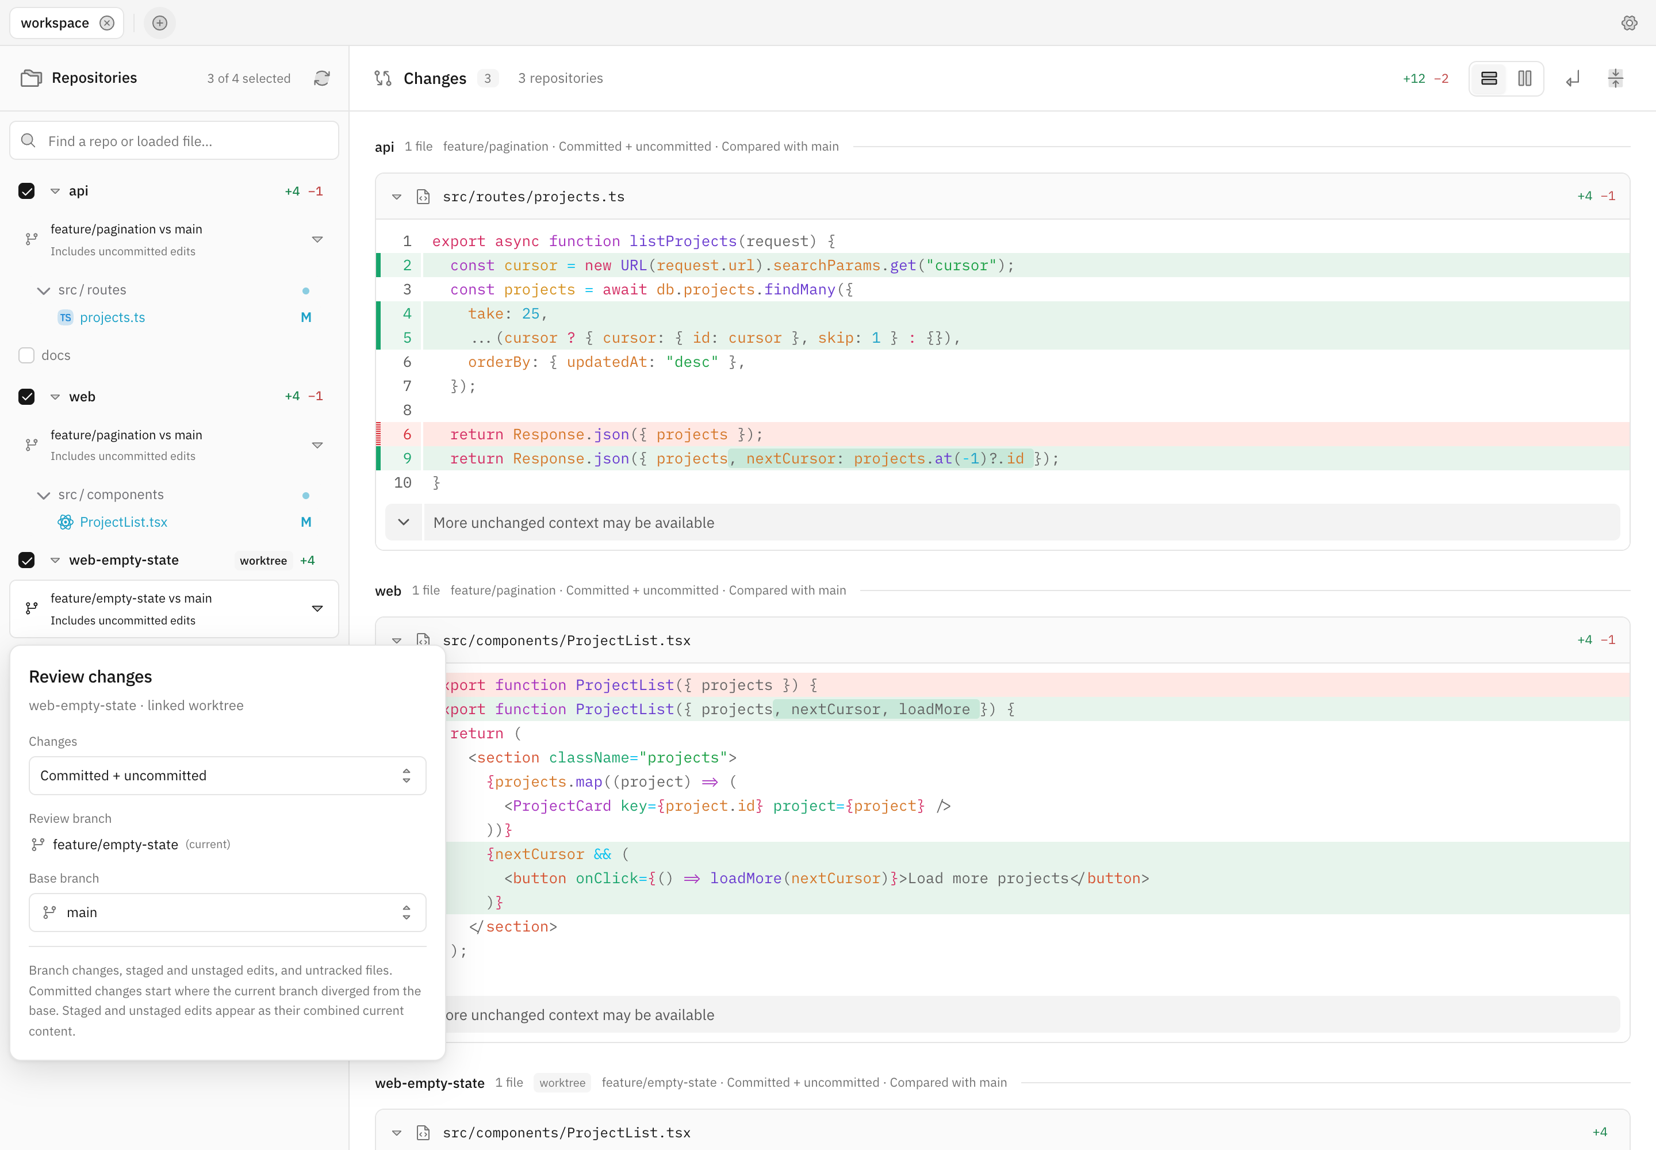Screen dimensions: 1656x1150
Task: Add a new workspace tab
Action: tap(160, 23)
